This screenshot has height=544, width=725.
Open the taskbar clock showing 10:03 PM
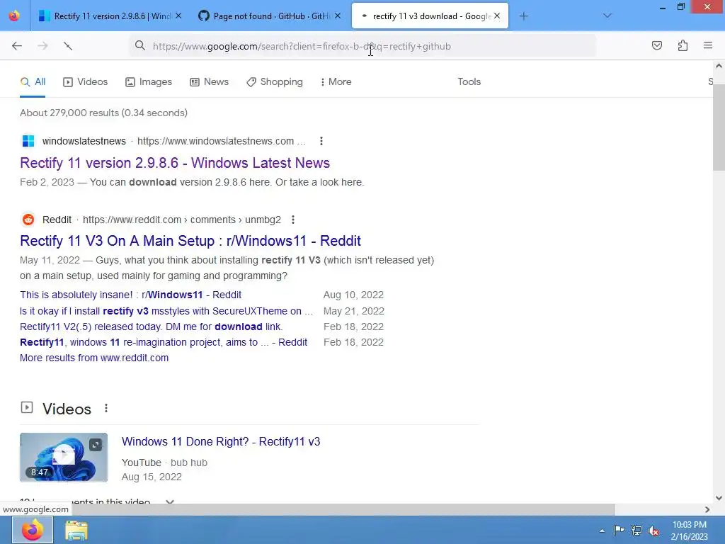(x=689, y=531)
